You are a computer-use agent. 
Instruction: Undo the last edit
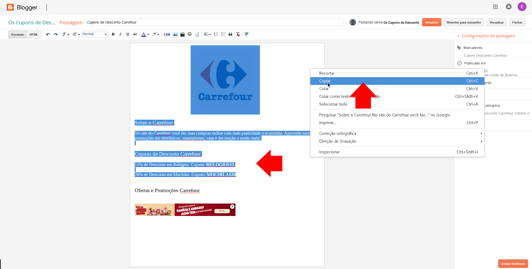(48, 34)
